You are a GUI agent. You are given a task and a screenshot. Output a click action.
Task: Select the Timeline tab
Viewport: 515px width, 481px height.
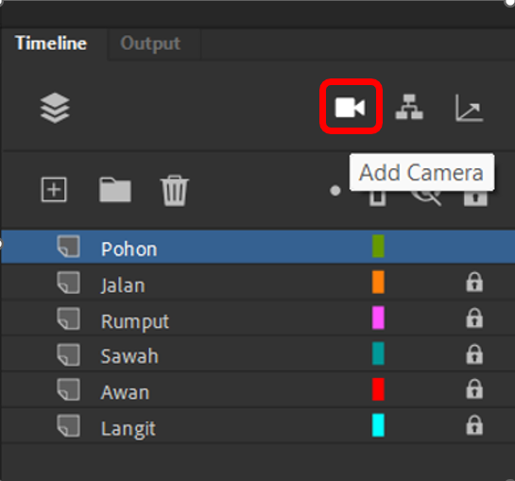51,43
